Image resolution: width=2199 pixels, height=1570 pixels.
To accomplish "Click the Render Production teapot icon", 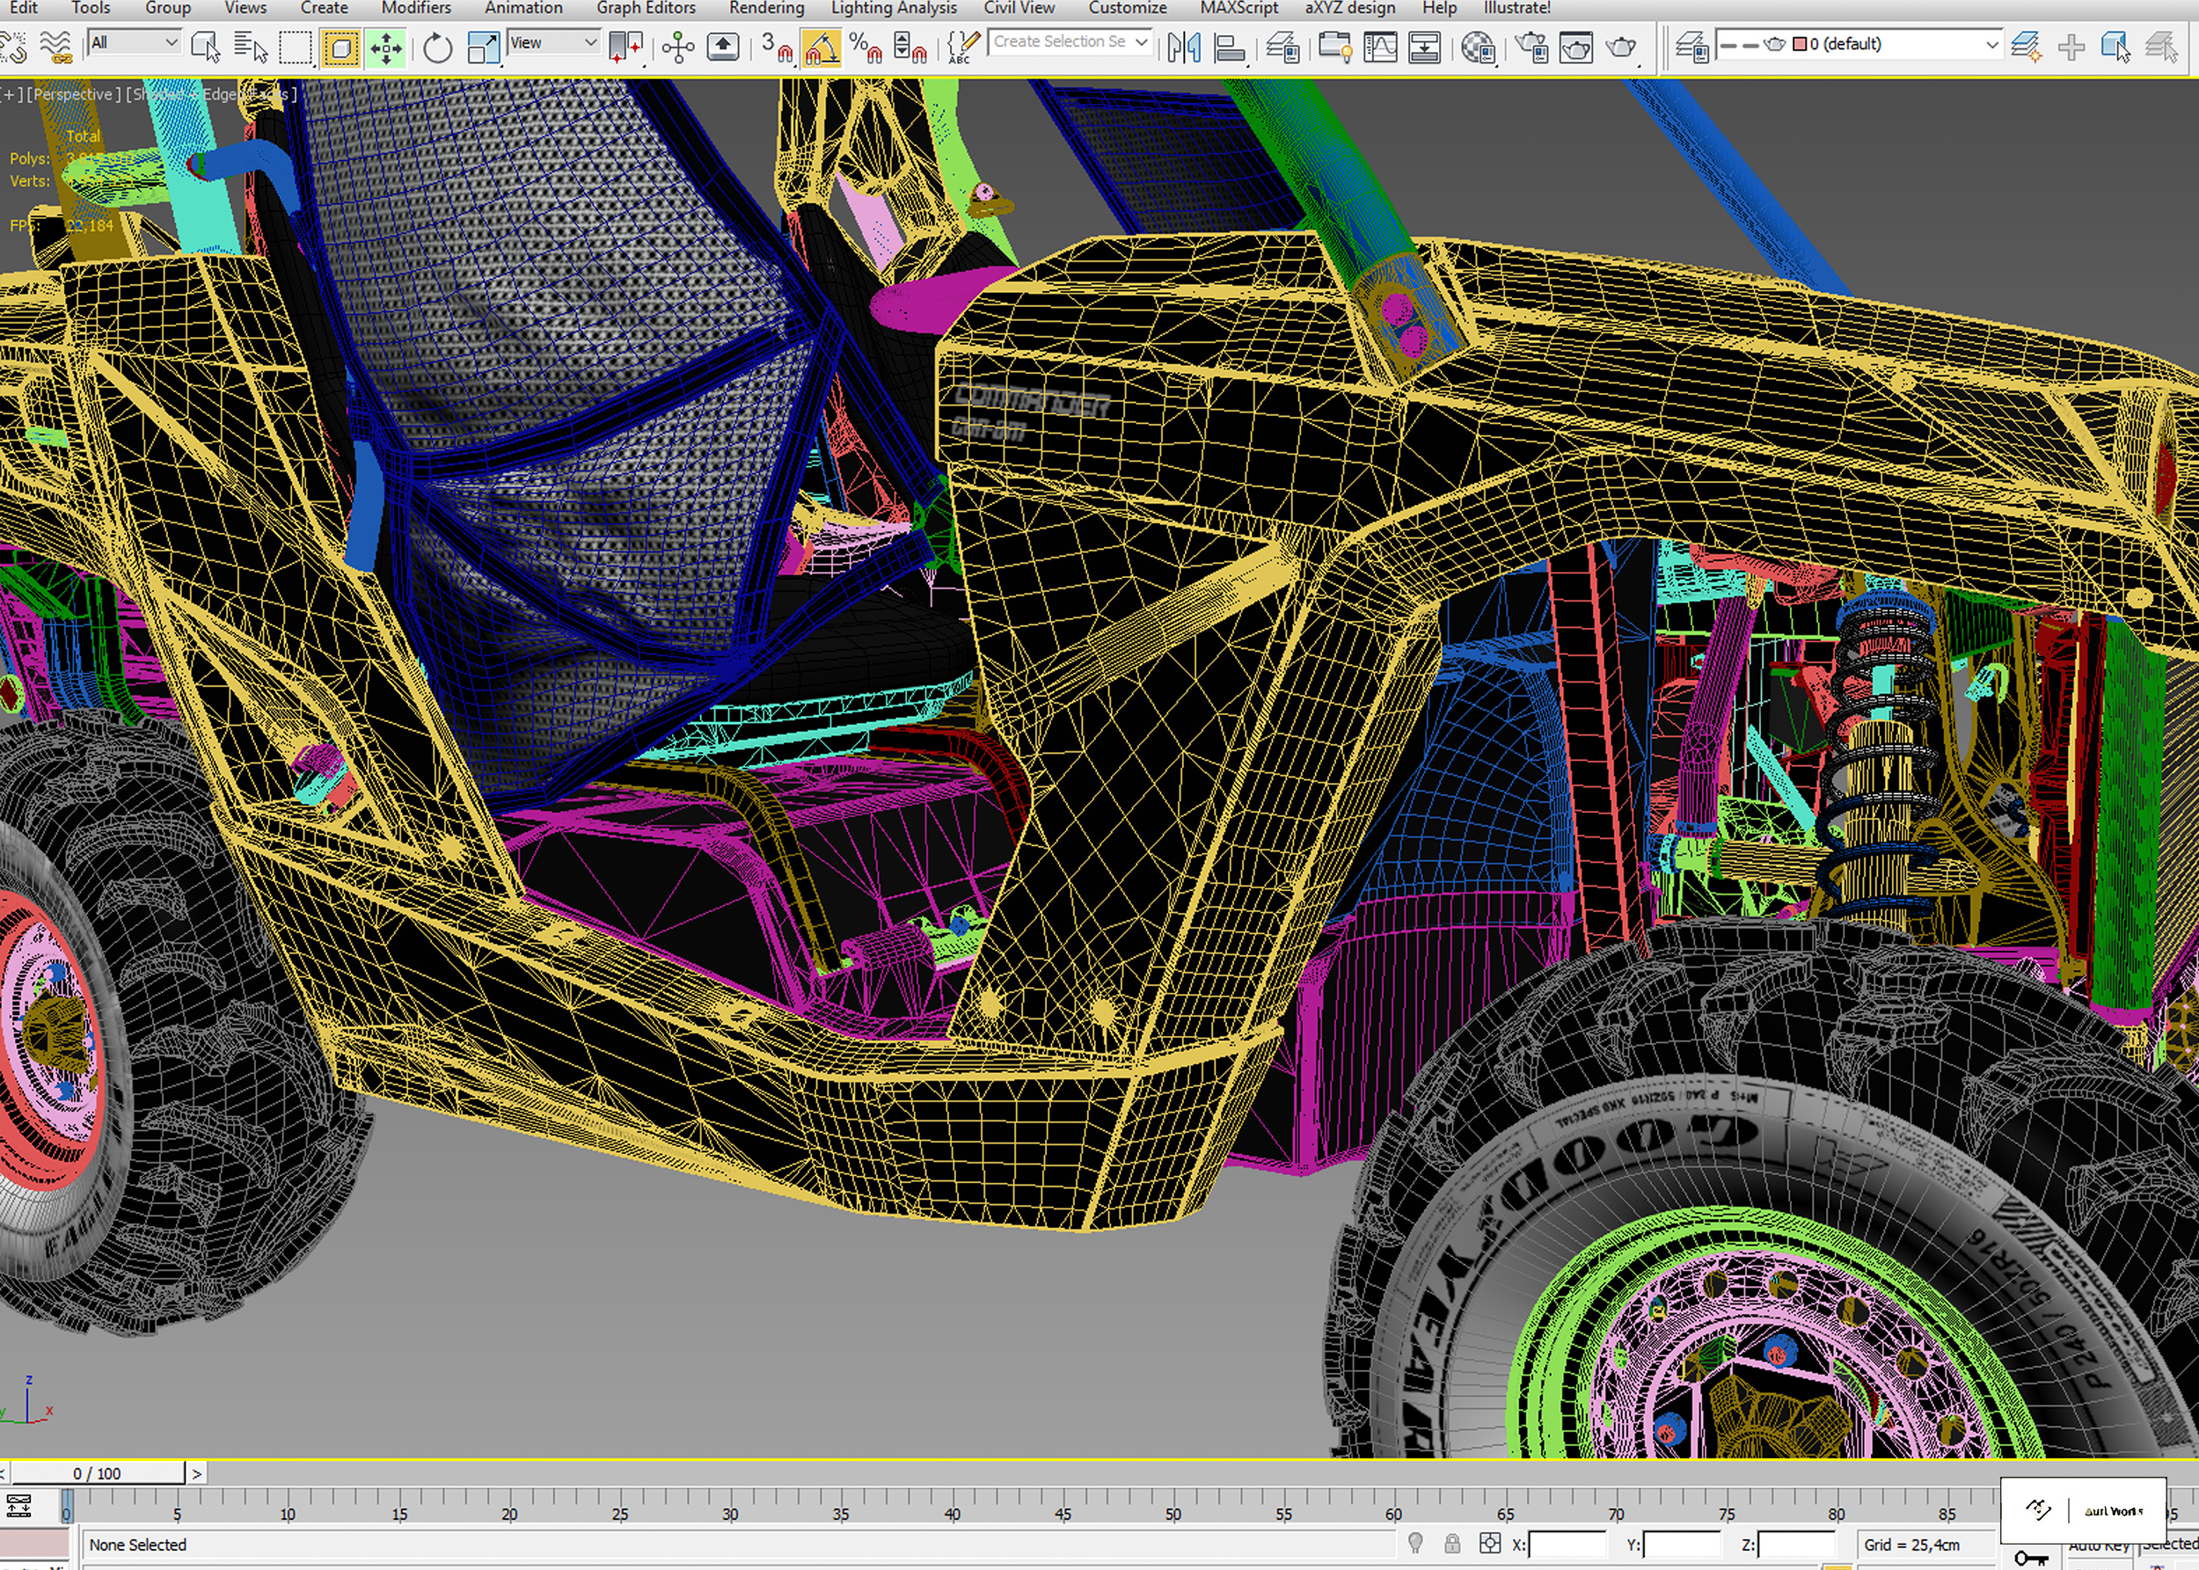I will 1621,47.
